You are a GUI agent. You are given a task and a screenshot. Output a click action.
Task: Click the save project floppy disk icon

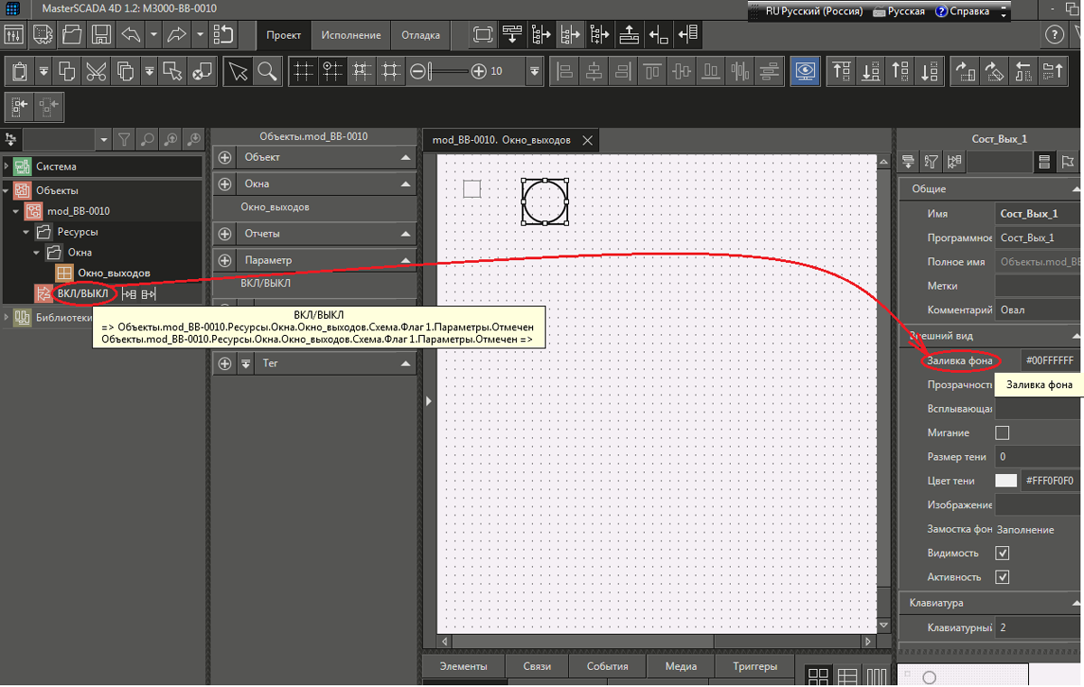[x=101, y=35]
